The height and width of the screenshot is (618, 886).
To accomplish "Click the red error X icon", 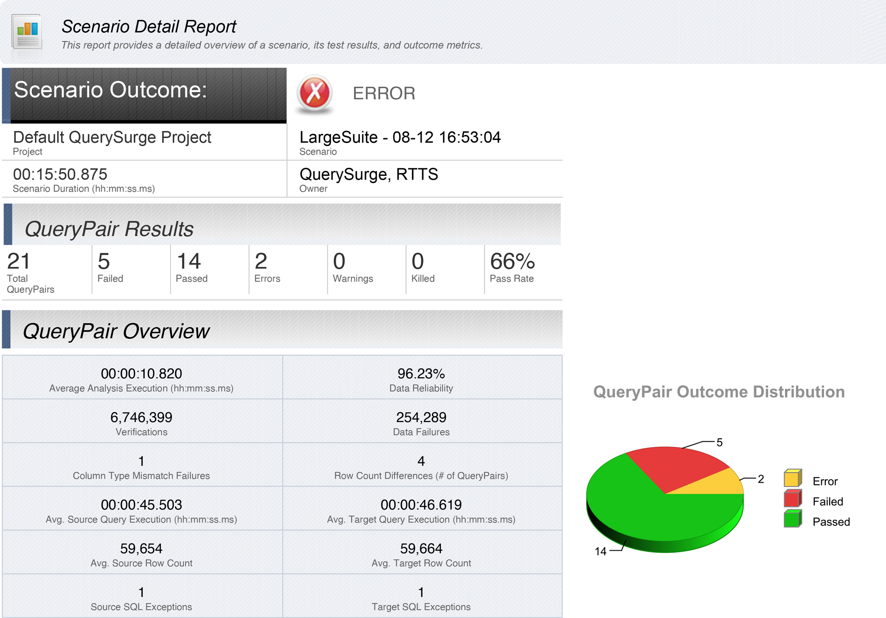I will [x=314, y=93].
